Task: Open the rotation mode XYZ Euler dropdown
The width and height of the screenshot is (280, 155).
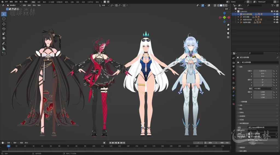Action: pyautogui.click(x=263, y=89)
